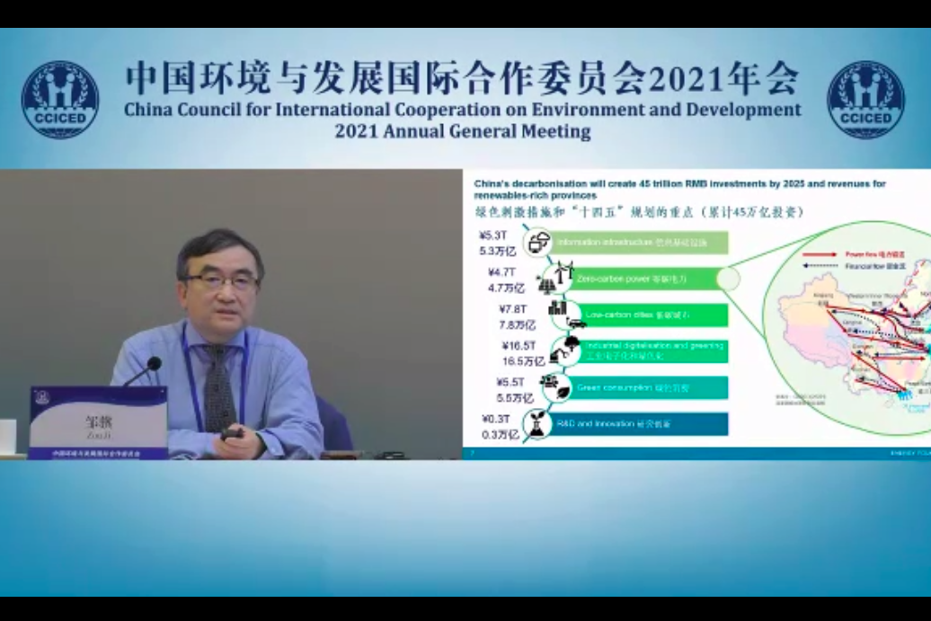This screenshot has height=621, width=931.
Task: Click the English title China Council for International Cooperation
Action: (x=462, y=111)
